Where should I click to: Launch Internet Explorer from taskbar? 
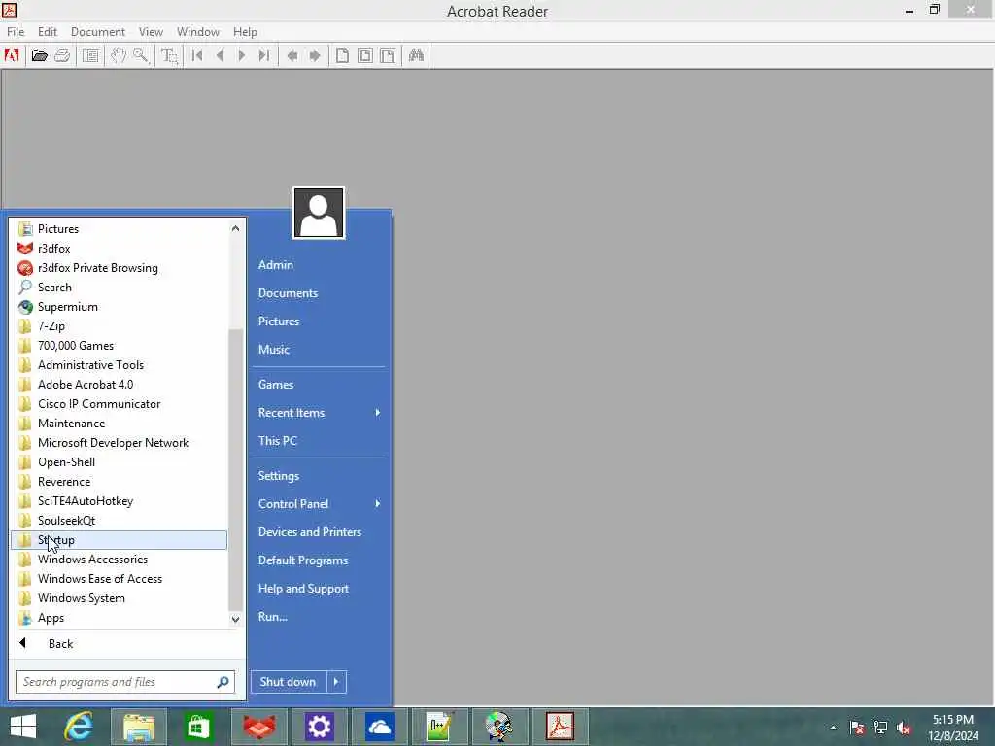(79, 727)
